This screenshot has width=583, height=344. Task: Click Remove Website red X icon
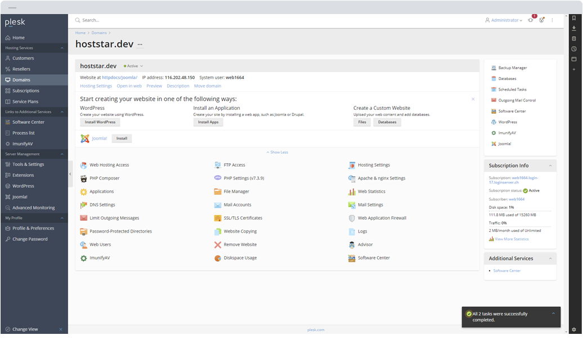[218, 245]
